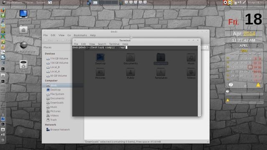Click the status bar Downloads selected text
This screenshot has height=150, width=267.
click(x=123, y=142)
